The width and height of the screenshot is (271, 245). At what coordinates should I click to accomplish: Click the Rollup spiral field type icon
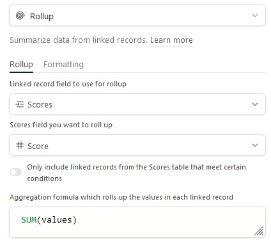pyautogui.click(x=20, y=16)
